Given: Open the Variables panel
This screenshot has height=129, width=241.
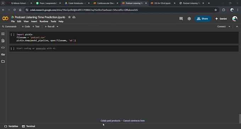Looking at the screenshot, I should coord(11,126).
